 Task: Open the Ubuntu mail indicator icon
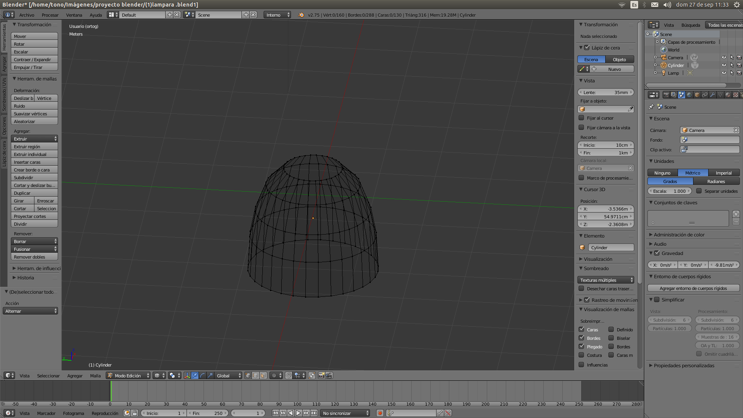(x=654, y=5)
